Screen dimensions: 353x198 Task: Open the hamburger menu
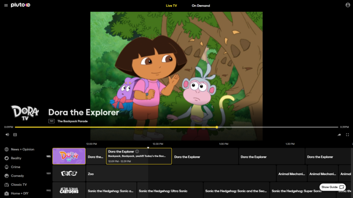coord(6,5)
